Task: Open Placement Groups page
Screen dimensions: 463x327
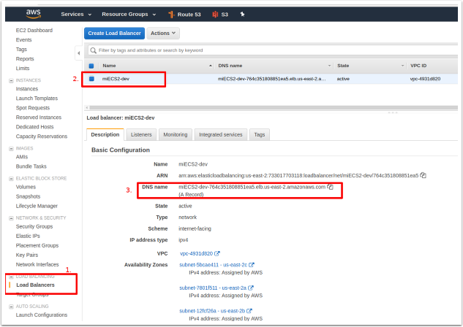Action: click(x=37, y=245)
